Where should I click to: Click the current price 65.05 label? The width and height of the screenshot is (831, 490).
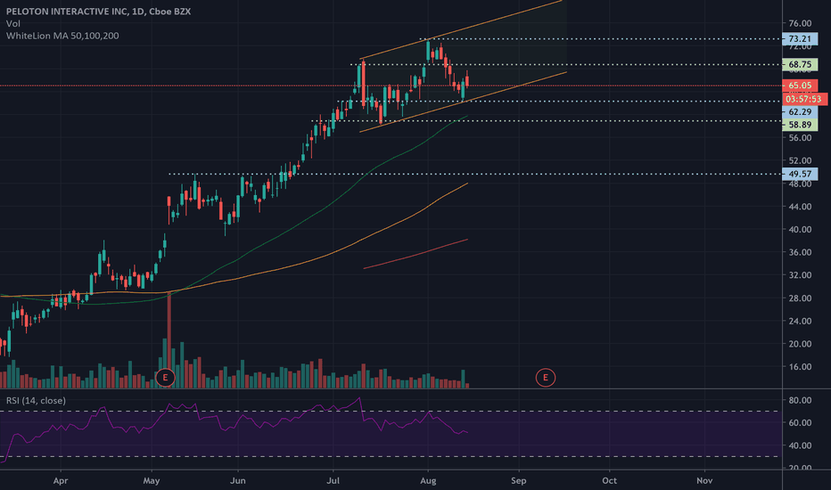tap(800, 86)
